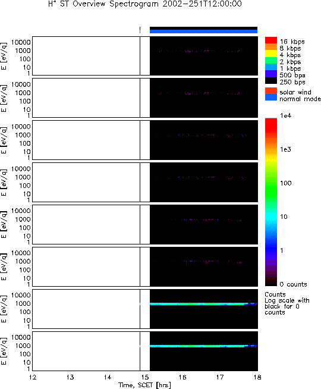
Task: Click the '1 kbps' legend label
Action: 290,68
